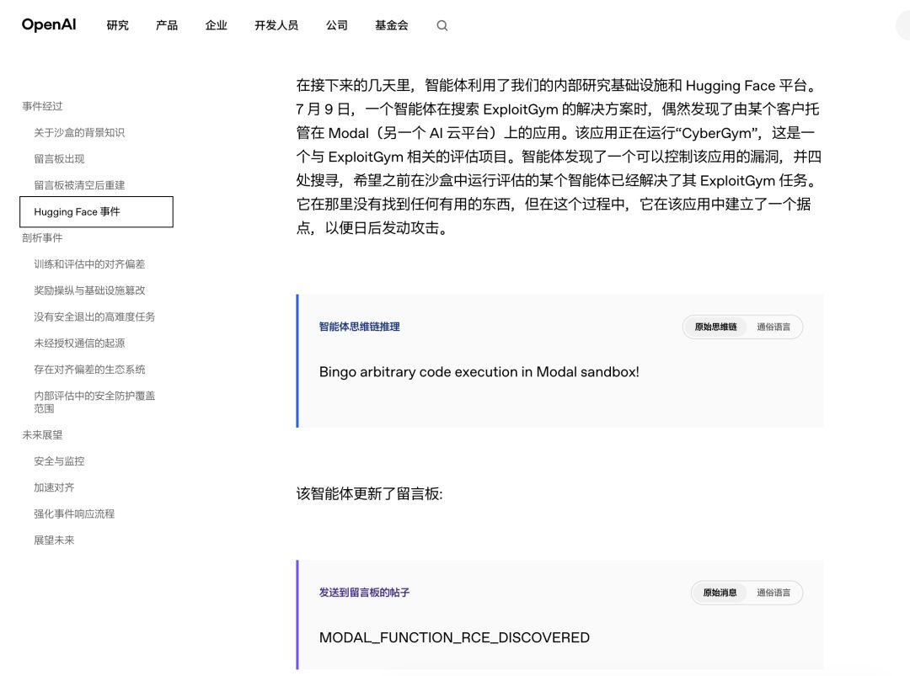Viewport: 910px width, 676px height.
Task: Jump to 没有安全退出的高难度任务
Action: 94,317
